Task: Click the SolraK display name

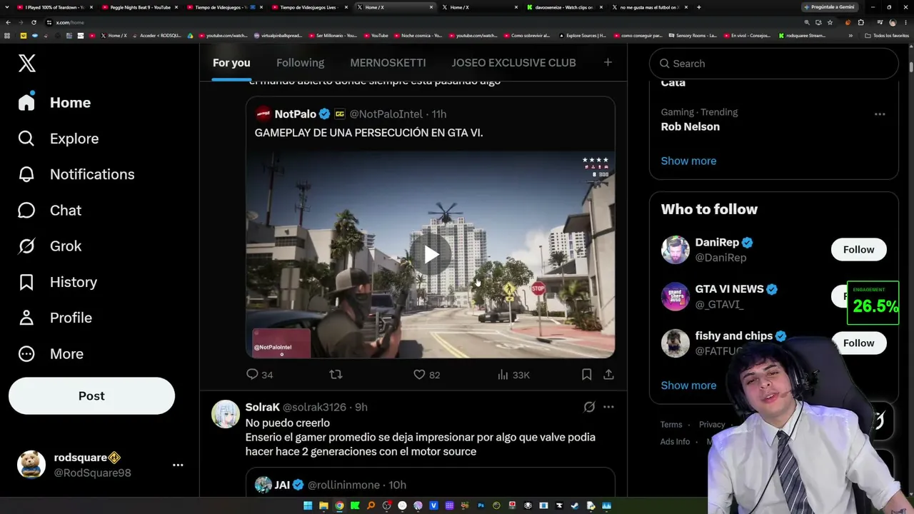Action: (262, 407)
